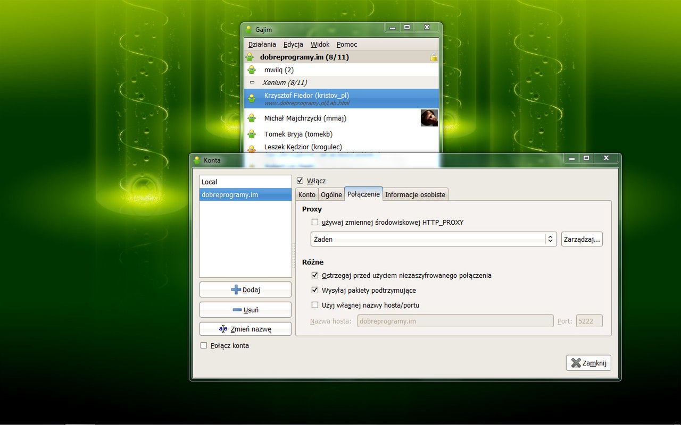Select Leszek Kędzior (krogulec) contact
This screenshot has width=681, height=425.
click(342, 148)
